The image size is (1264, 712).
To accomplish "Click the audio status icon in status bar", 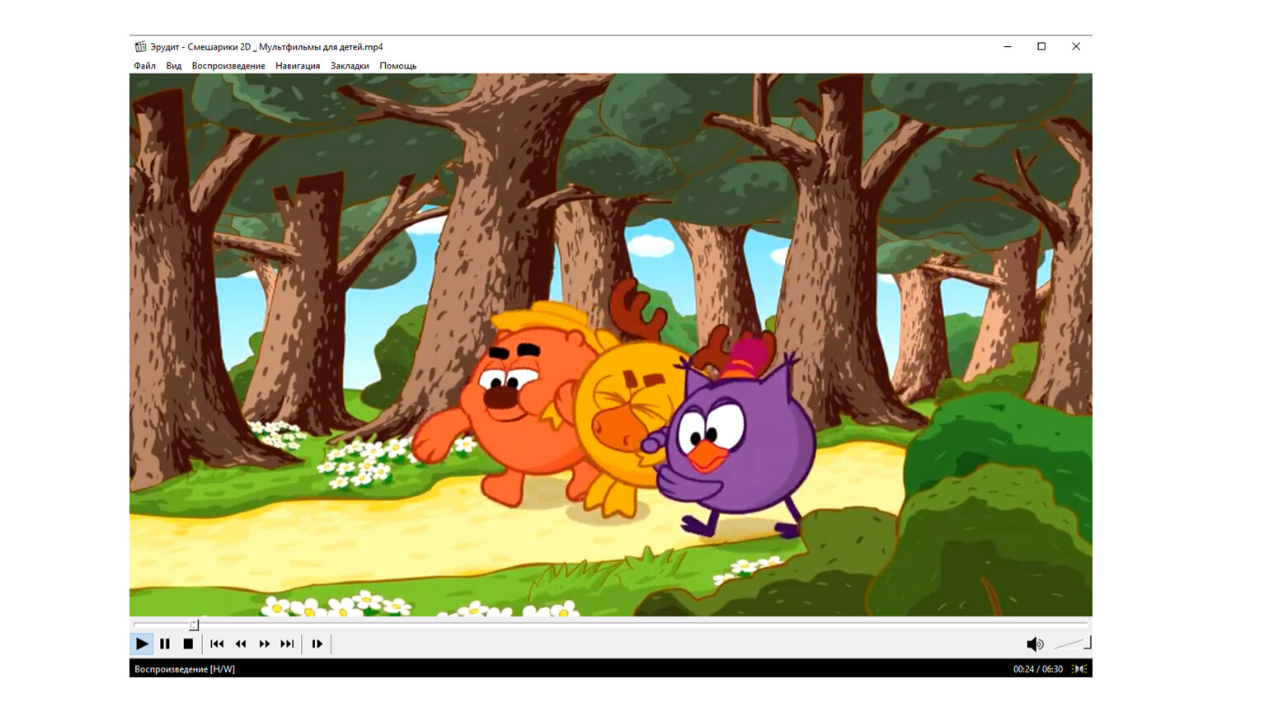I will 1079,669.
